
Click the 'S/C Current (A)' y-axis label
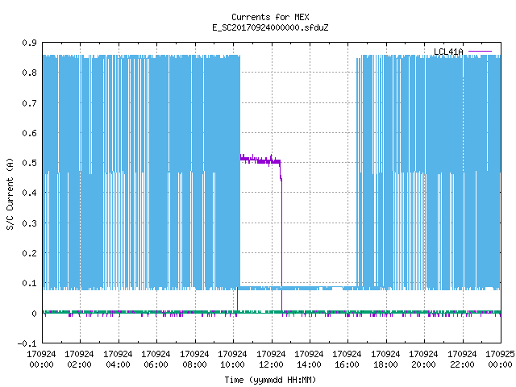point(10,194)
